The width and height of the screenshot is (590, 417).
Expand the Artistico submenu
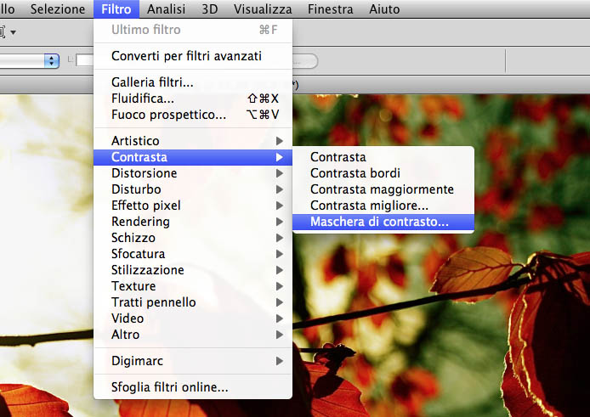pyautogui.click(x=193, y=141)
